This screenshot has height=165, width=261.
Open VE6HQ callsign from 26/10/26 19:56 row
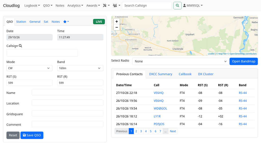pyautogui.click(x=159, y=101)
